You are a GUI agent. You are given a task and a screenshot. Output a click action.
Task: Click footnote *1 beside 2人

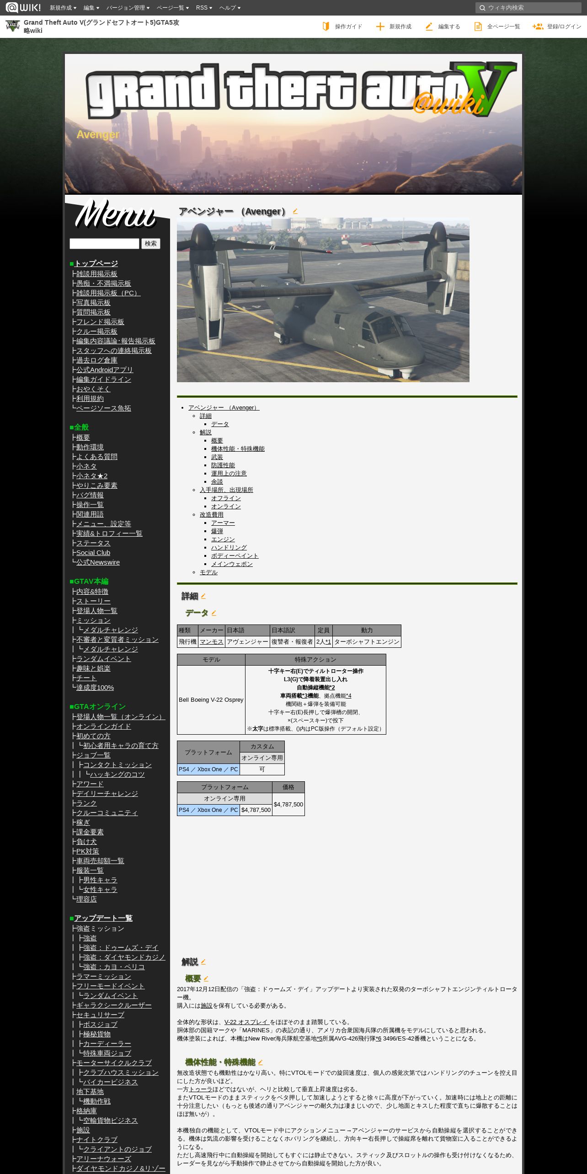tap(328, 642)
